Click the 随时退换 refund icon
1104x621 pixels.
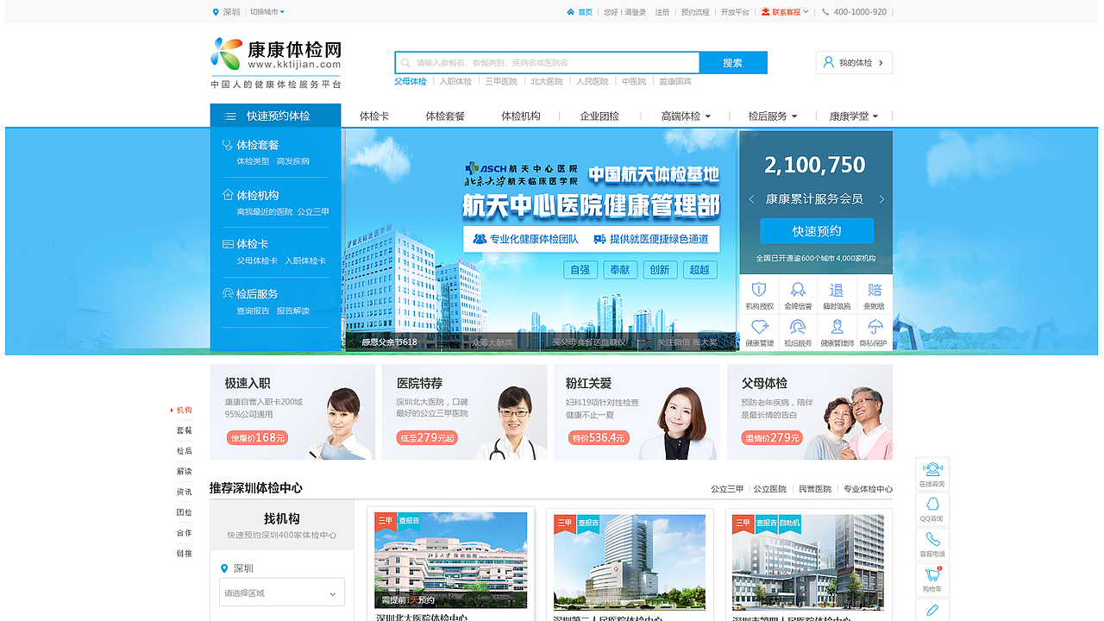[x=836, y=290]
